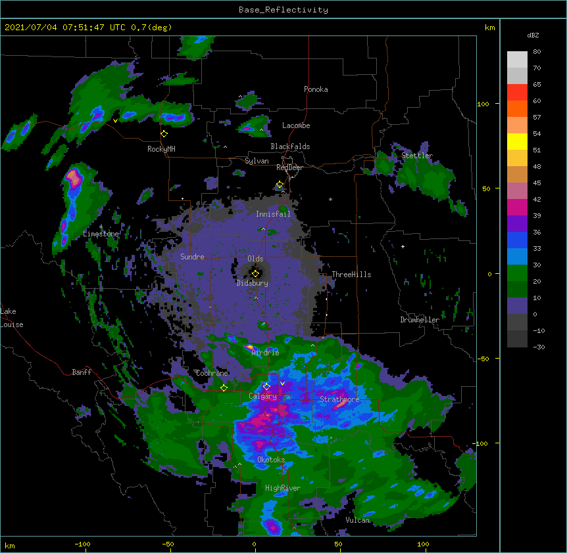
Task: Pick the bright green 20-30 dBZ swatch
Action: pyautogui.click(x=517, y=273)
